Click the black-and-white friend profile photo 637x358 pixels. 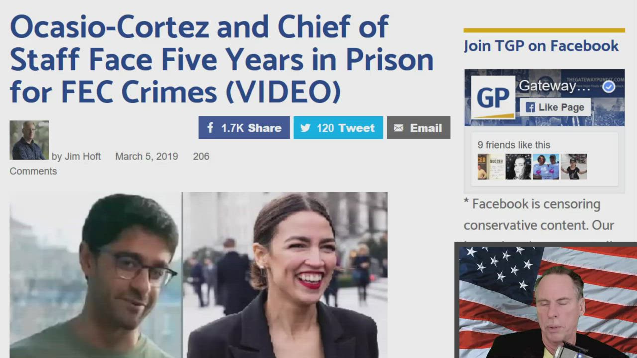coord(519,167)
